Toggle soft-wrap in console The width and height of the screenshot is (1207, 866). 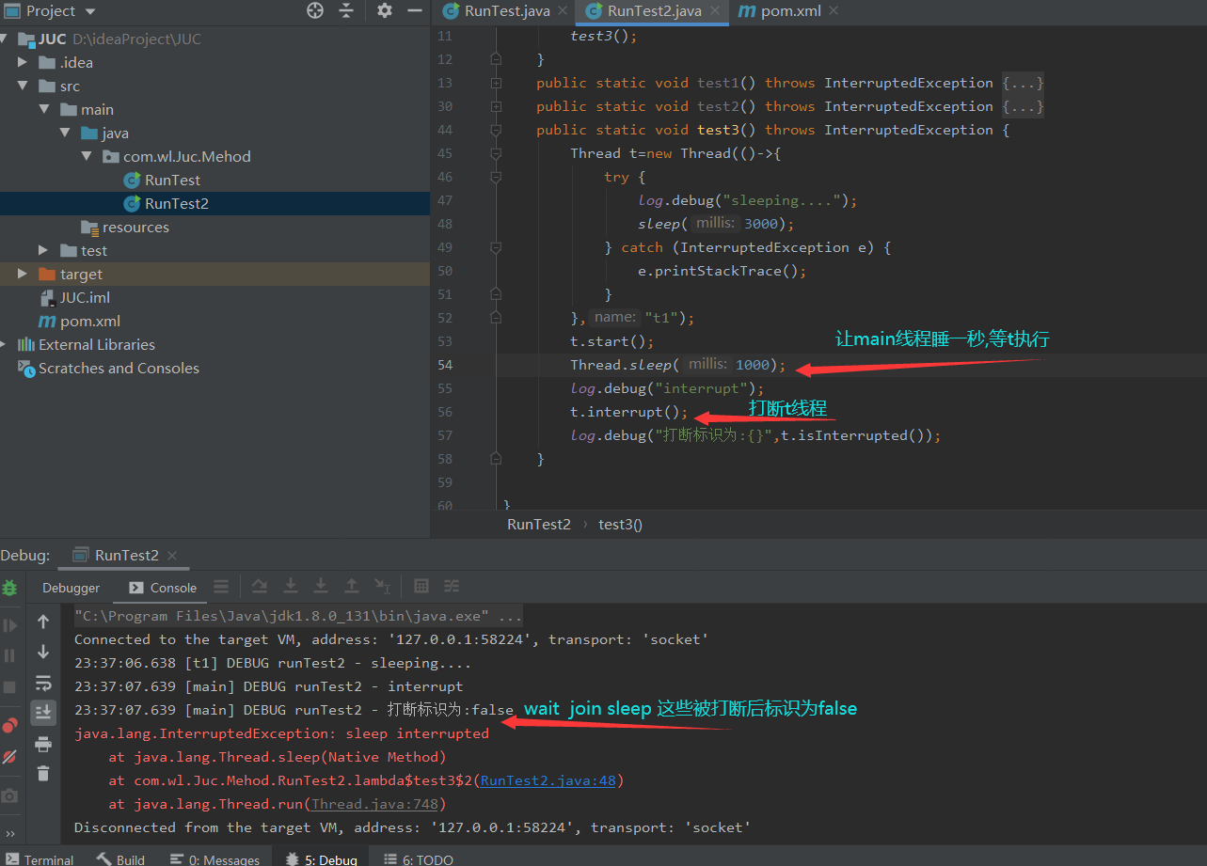[43, 683]
